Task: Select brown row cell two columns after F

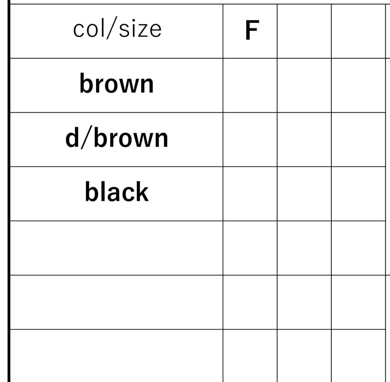Action: click(x=358, y=85)
